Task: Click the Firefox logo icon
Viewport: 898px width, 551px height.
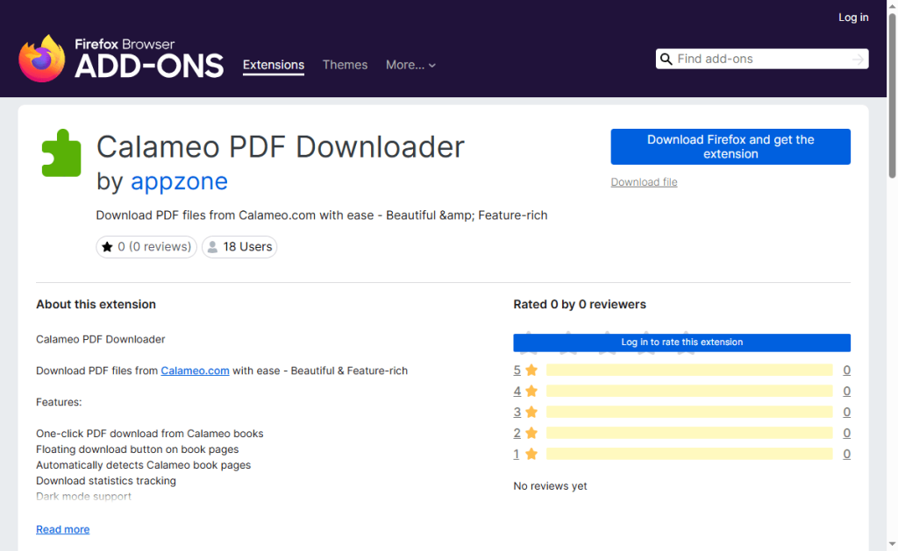Action: tap(42, 59)
